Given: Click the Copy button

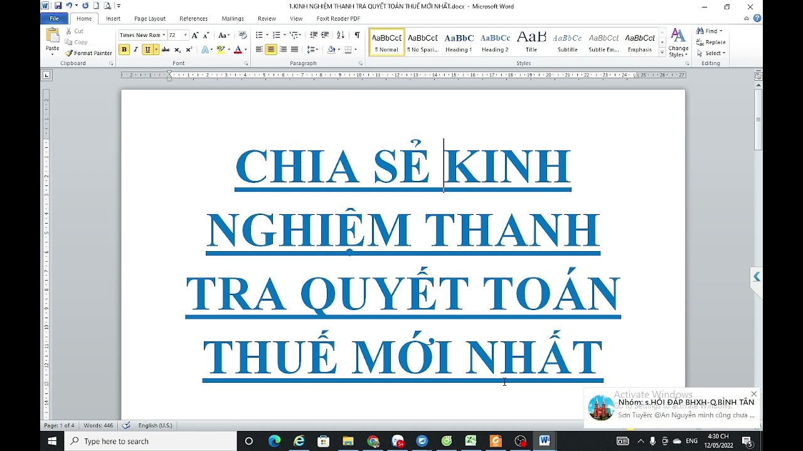Looking at the screenshot, I should (77, 42).
